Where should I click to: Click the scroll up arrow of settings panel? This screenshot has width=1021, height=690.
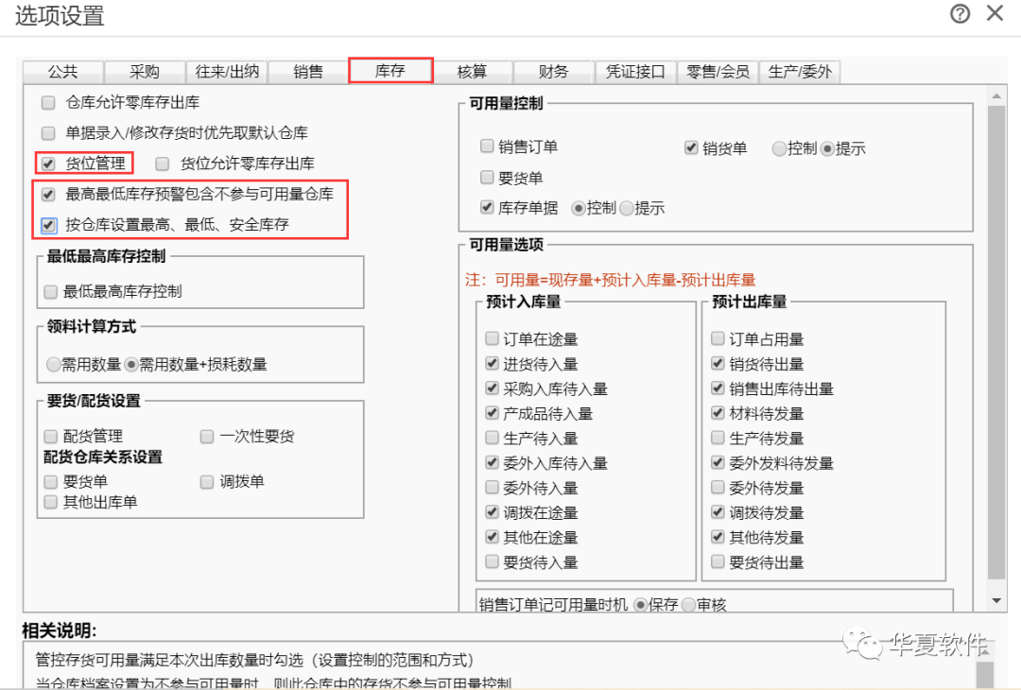point(995,95)
